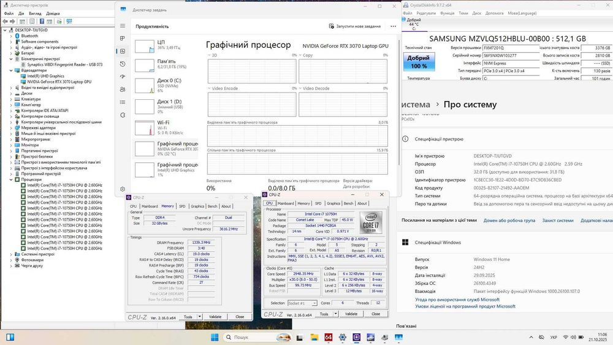Open Users icon in Task Manager sidebar

(x=123, y=89)
